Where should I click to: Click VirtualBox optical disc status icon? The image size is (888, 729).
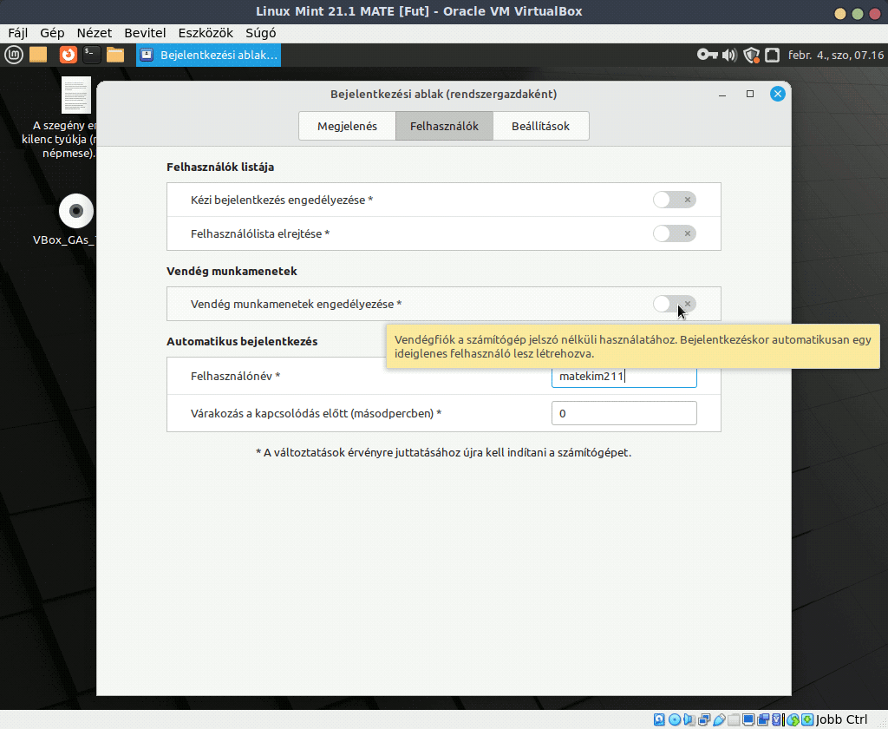click(675, 719)
